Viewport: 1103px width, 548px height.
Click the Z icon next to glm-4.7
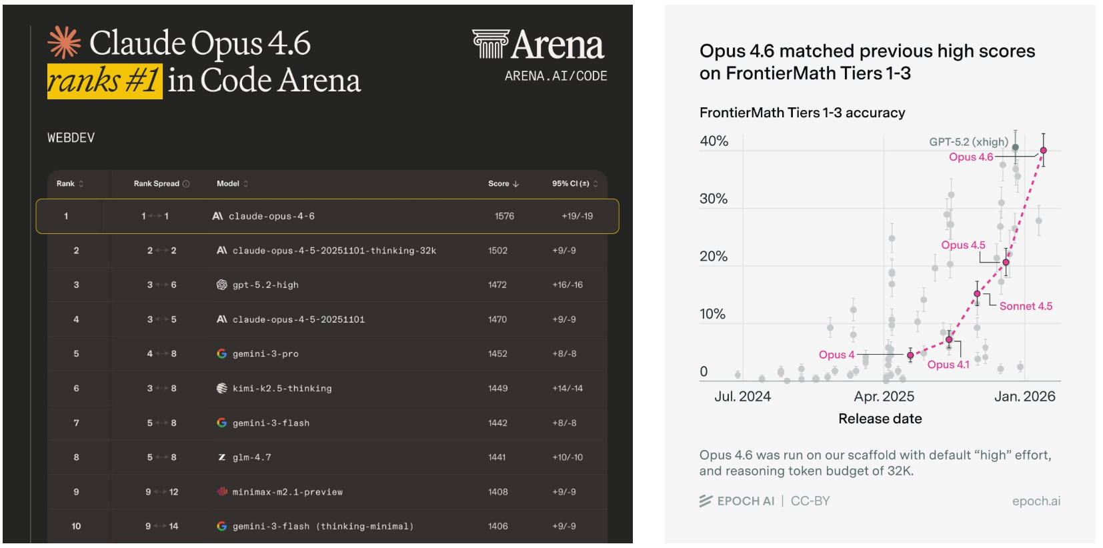[221, 457]
